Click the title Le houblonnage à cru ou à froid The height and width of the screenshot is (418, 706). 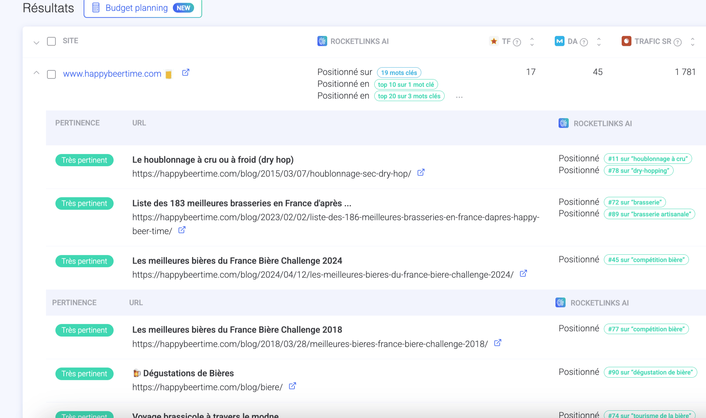click(x=213, y=160)
